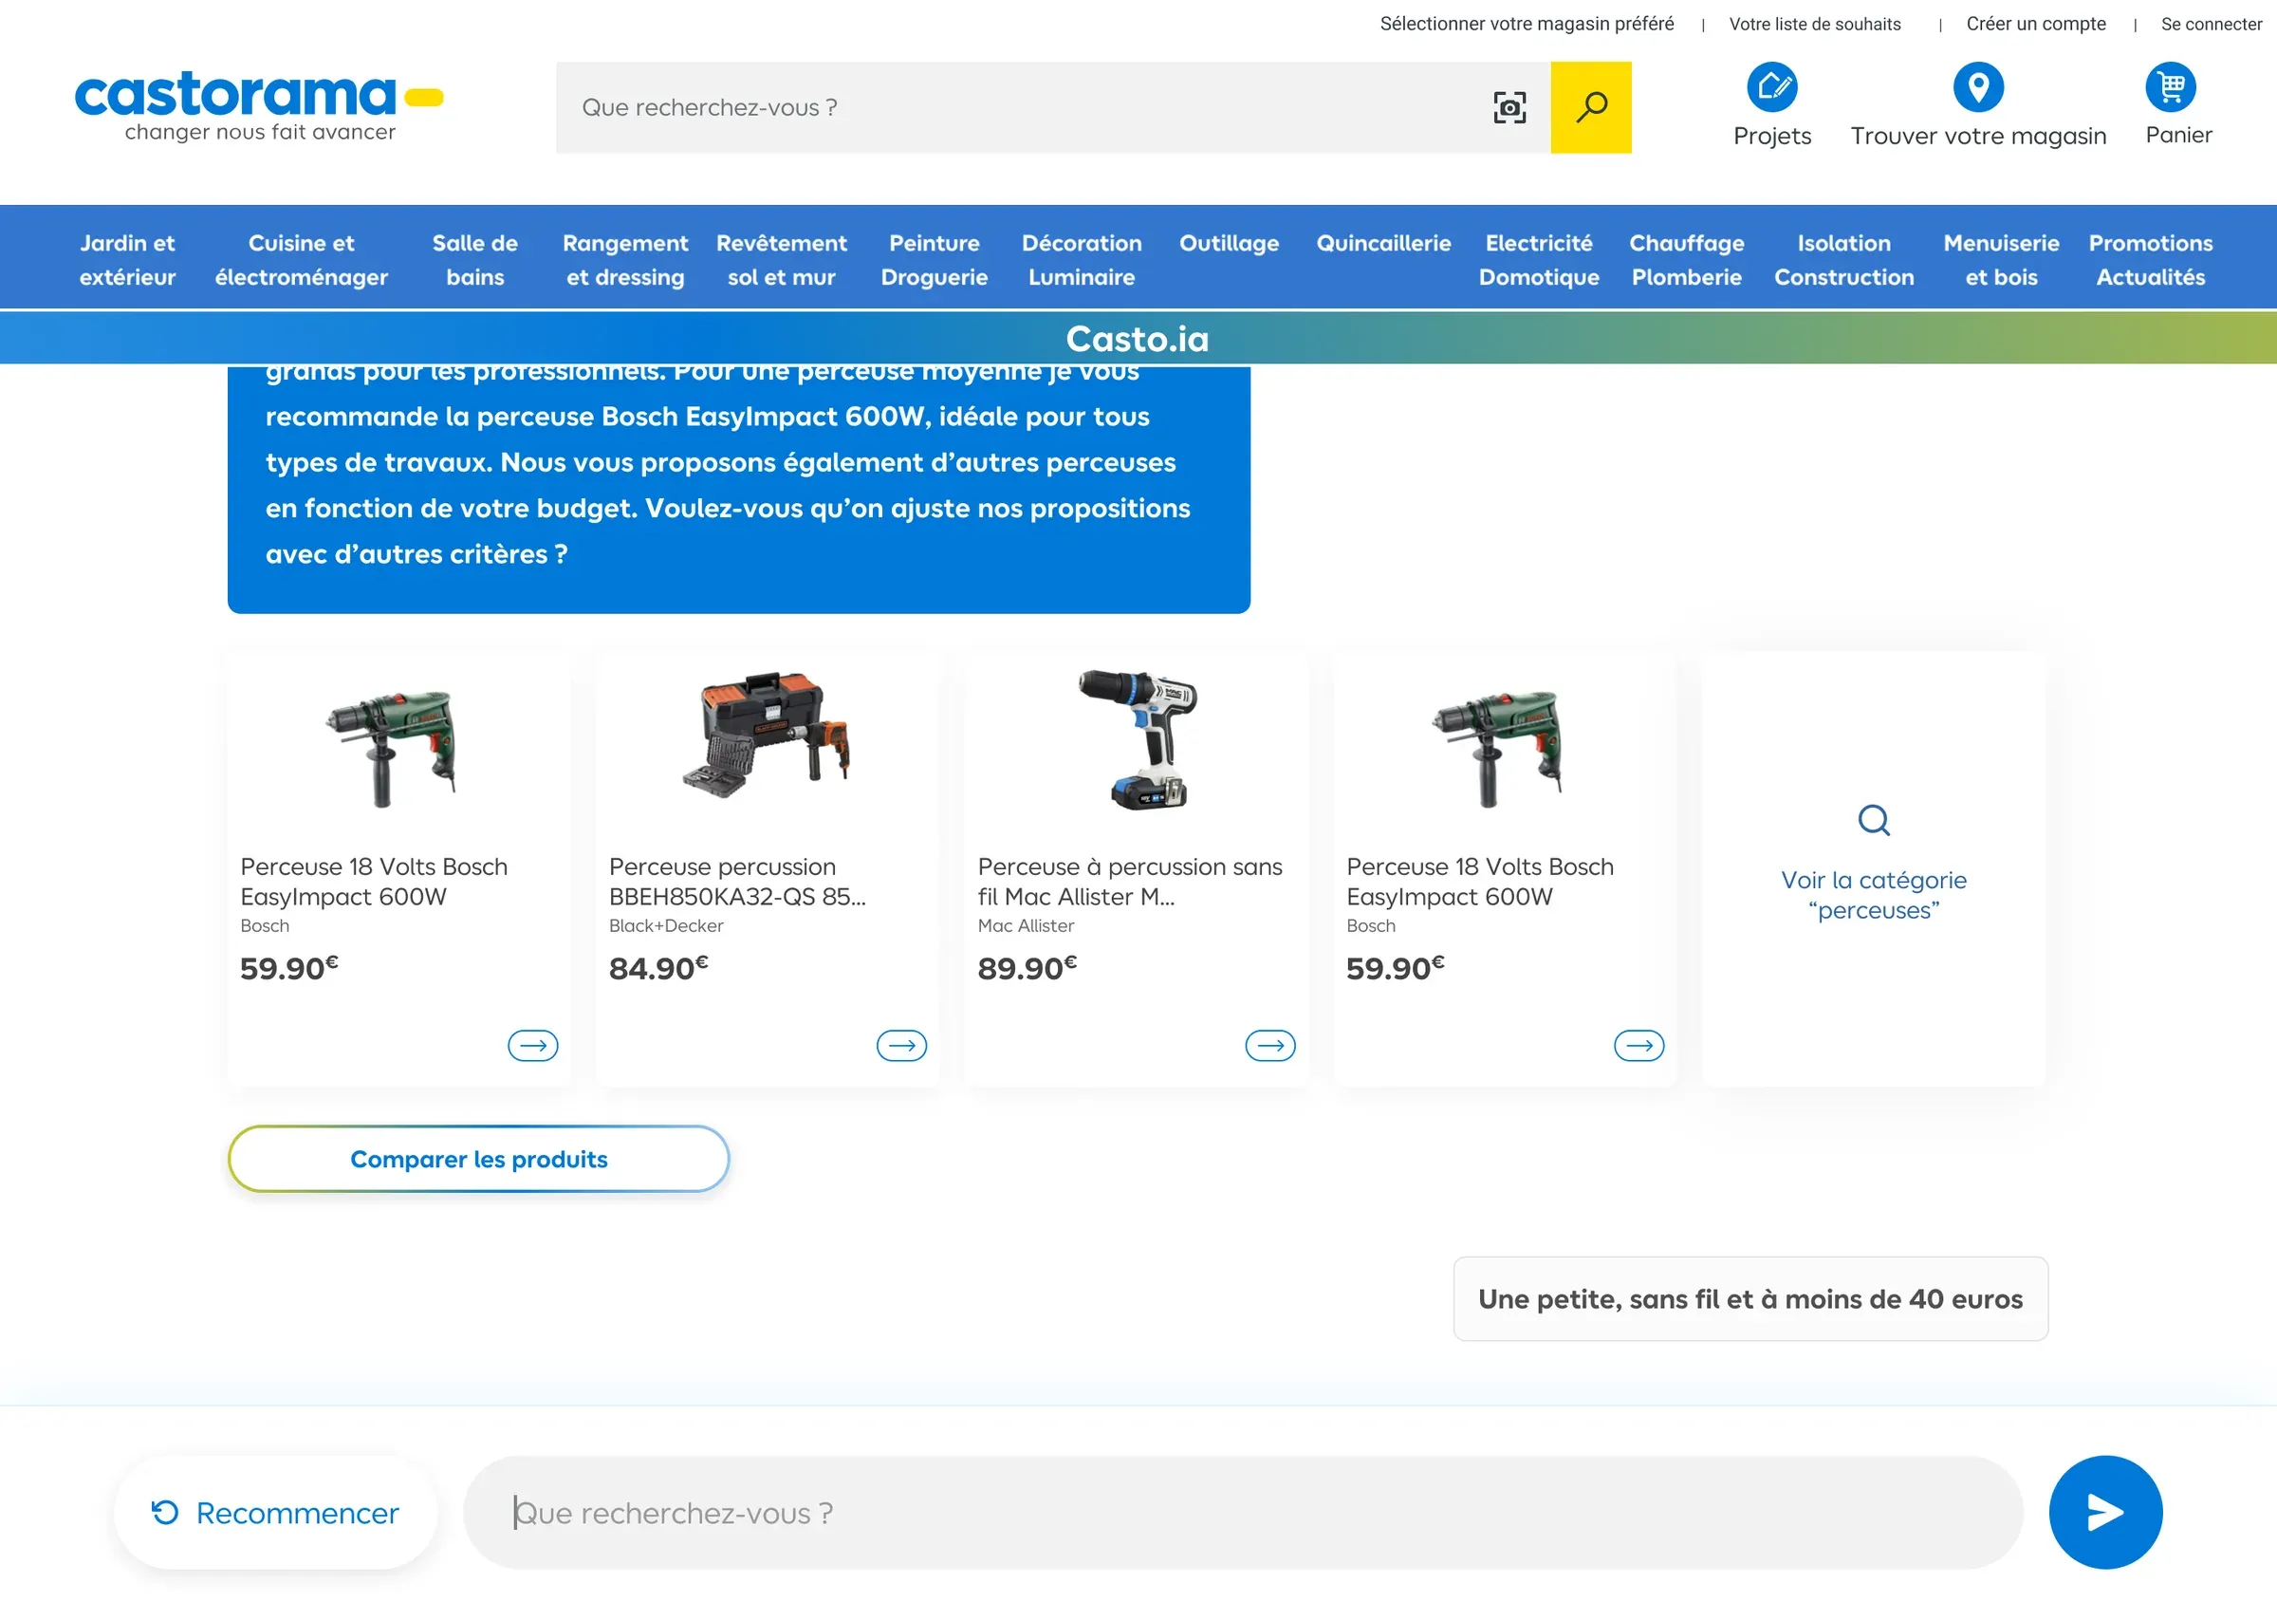The width and height of the screenshot is (2277, 1620).
Task: Open Isolation Construction menu
Action: click(1844, 259)
